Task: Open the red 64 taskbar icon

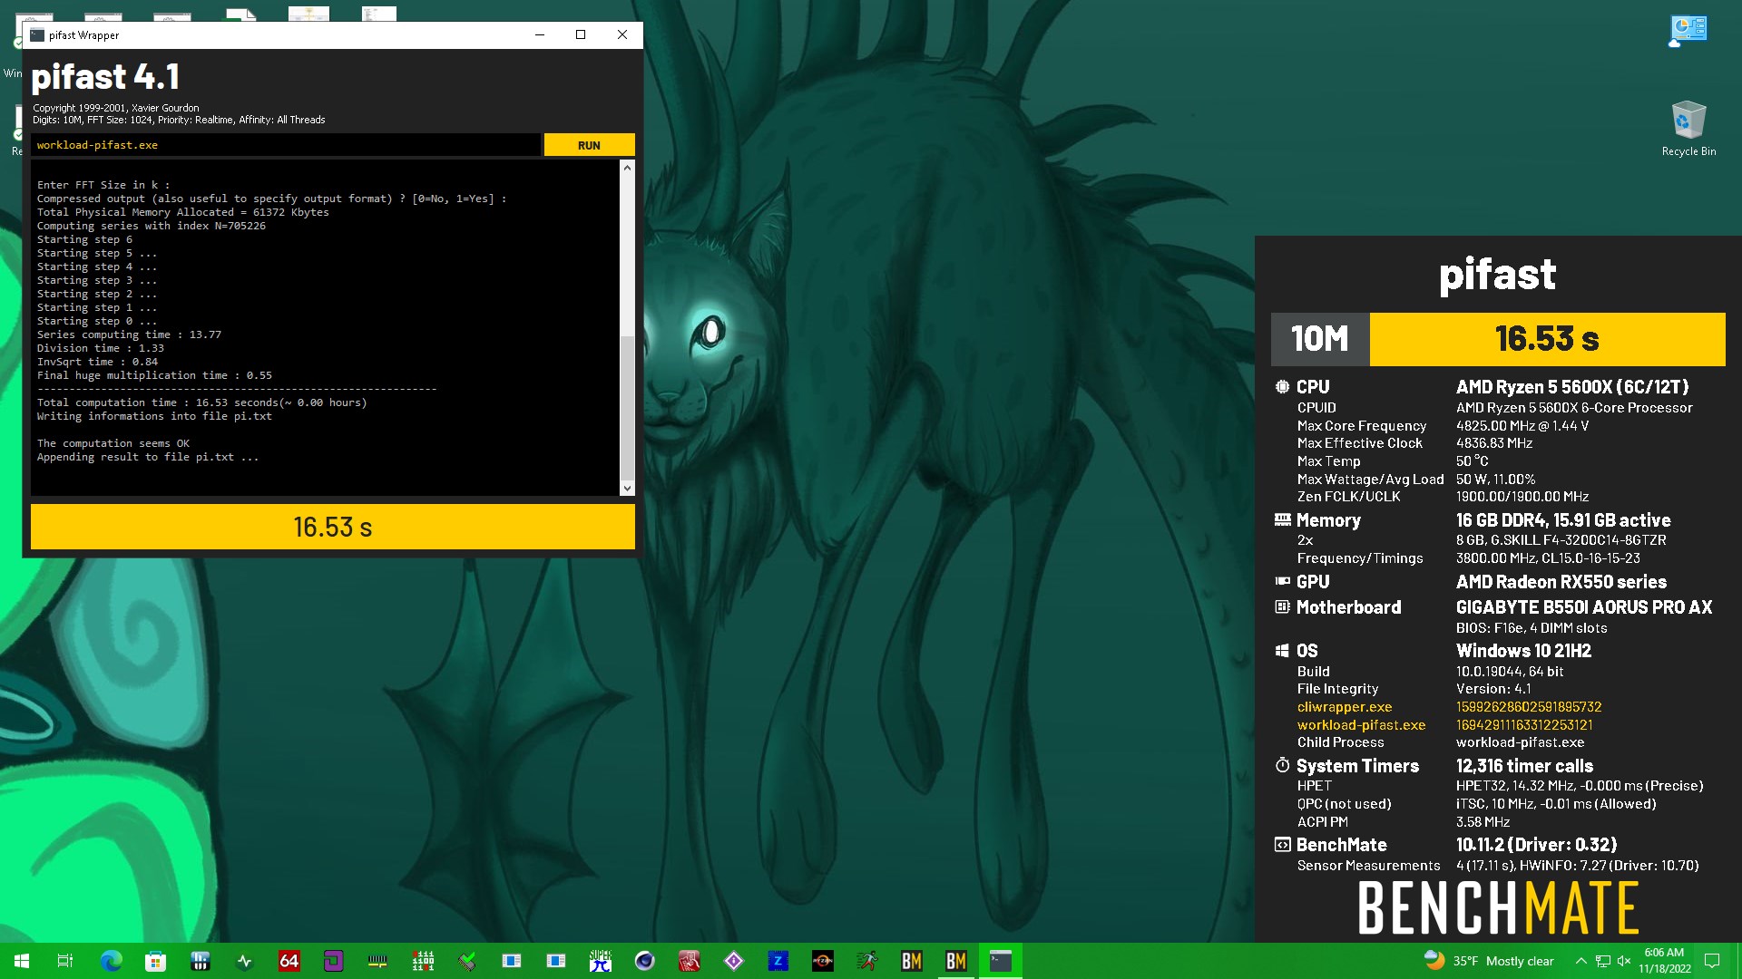Action: click(x=289, y=961)
